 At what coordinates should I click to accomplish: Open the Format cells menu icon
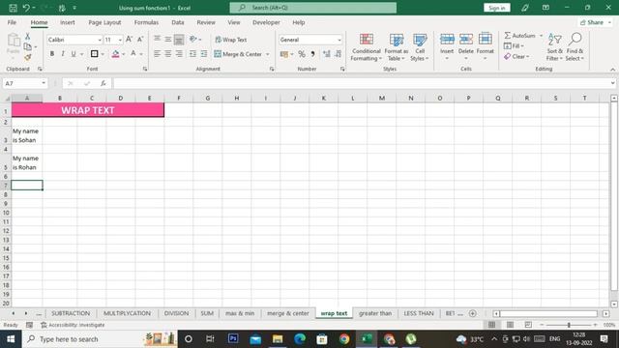(486, 40)
